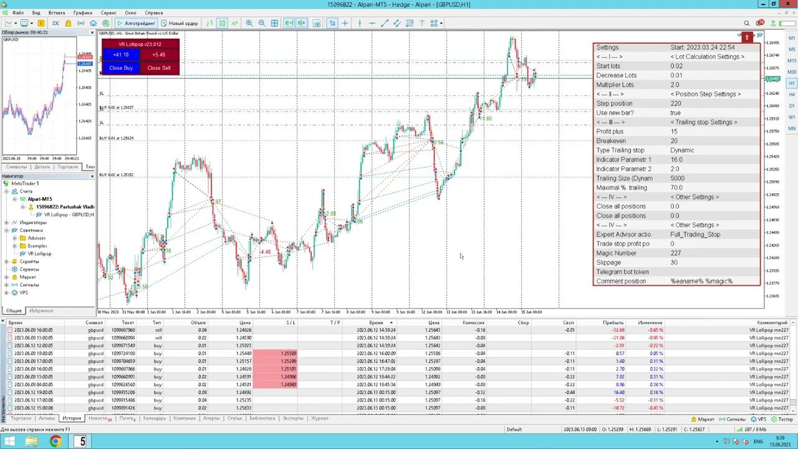Zoom in on the chart

pos(249,23)
